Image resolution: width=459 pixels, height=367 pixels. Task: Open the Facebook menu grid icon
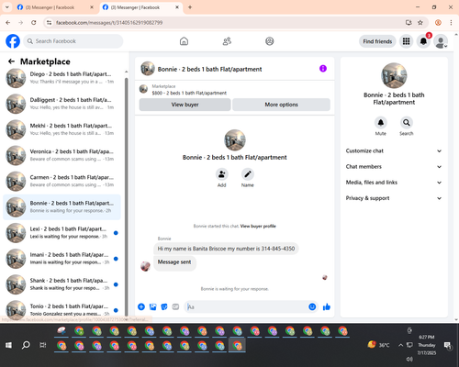pos(406,41)
